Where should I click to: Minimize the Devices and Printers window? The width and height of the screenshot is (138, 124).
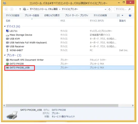pyautogui.click(x=119, y=3)
